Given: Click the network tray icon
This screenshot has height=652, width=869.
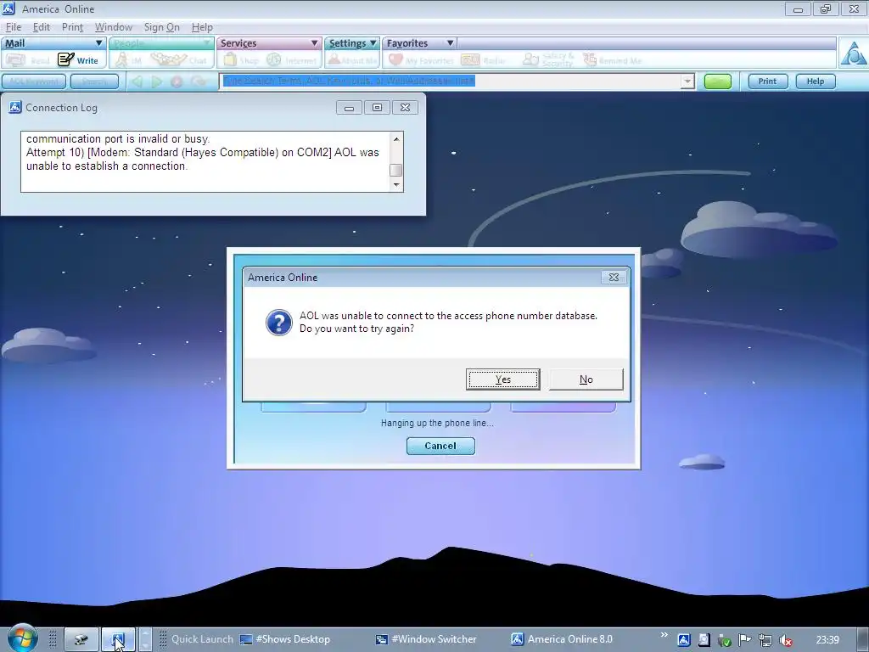Looking at the screenshot, I should [x=765, y=640].
